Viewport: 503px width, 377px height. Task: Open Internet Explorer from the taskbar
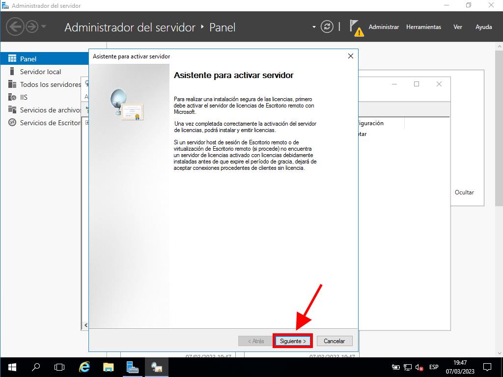coord(84,367)
